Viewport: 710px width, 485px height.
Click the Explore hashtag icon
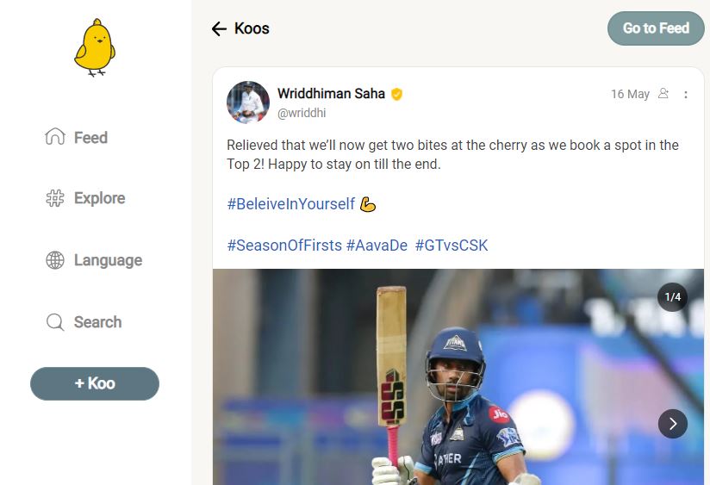coord(55,199)
